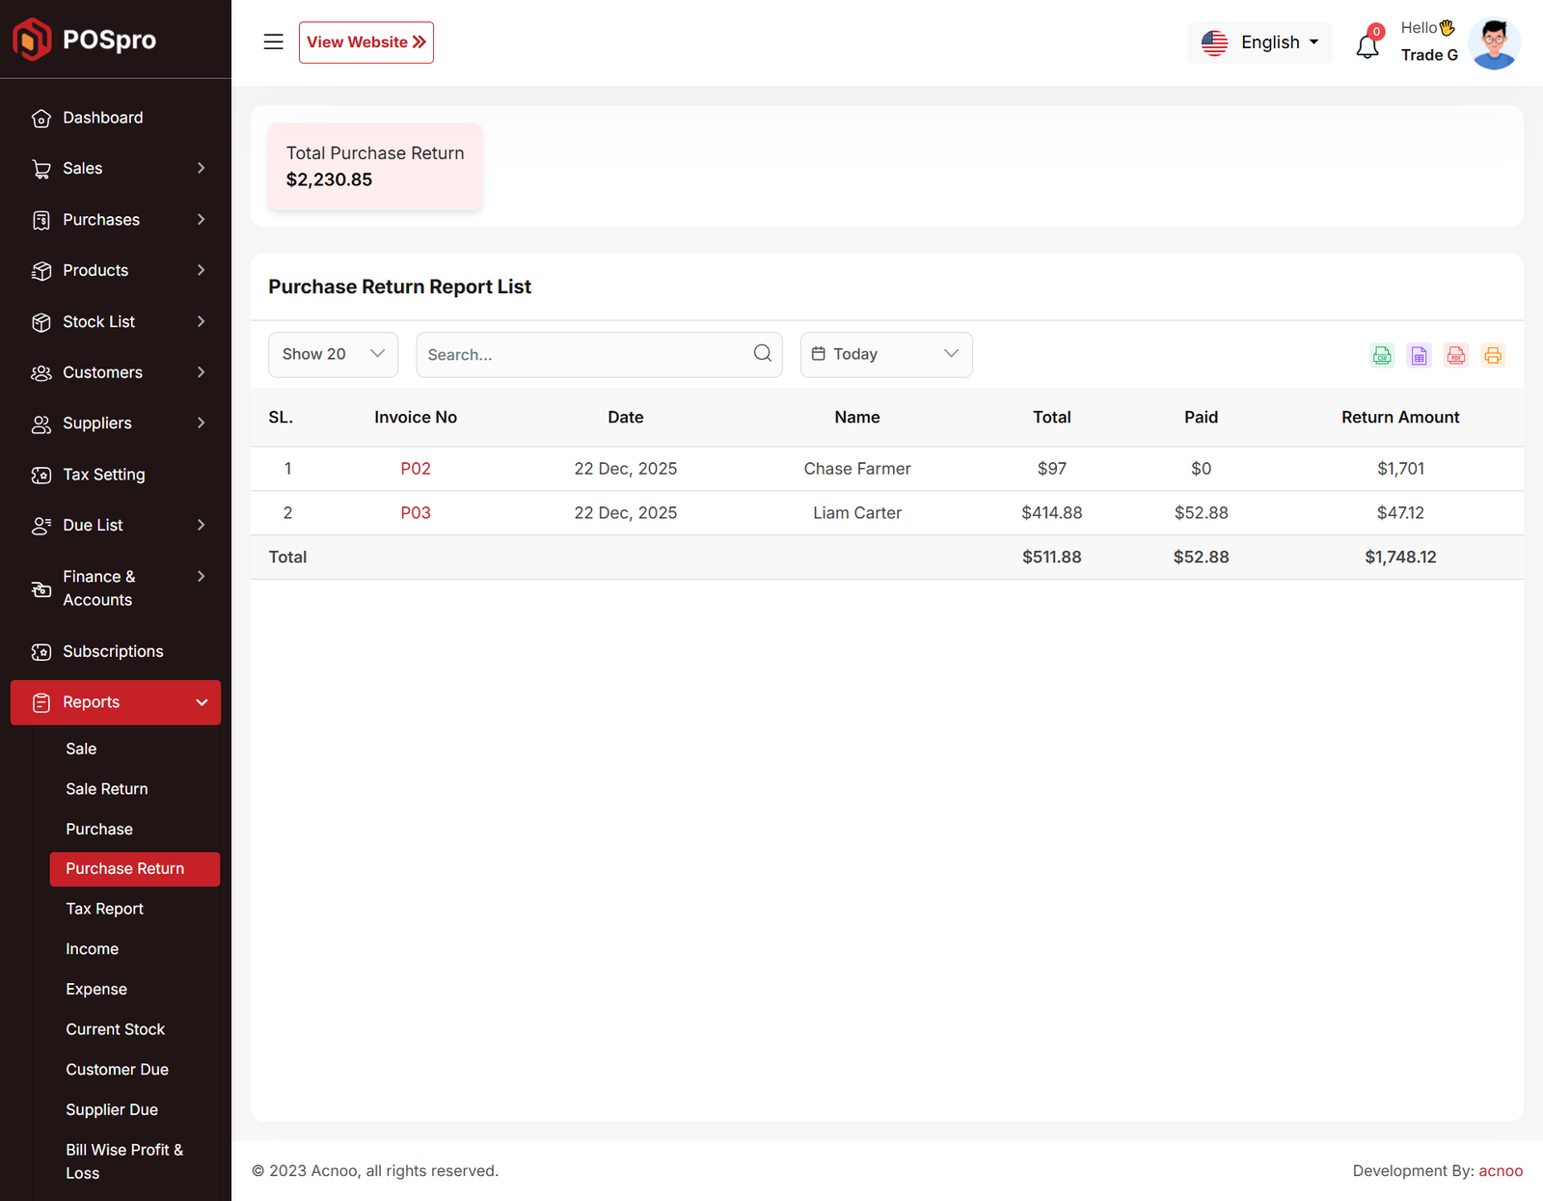Screen dimensions: 1543x1201
Task: Export the report as Excel spreadsheet
Action: point(1419,355)
